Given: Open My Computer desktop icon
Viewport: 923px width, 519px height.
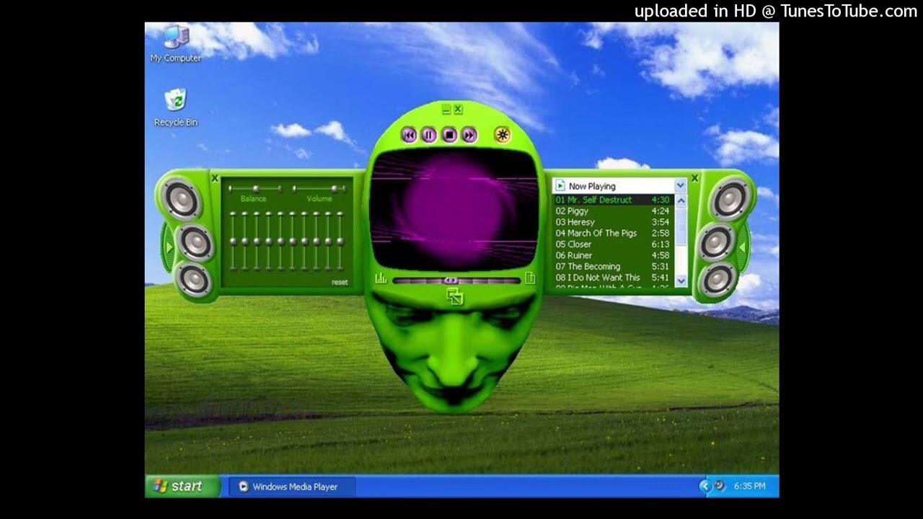Looking at the screenshot, I should pos(176,43).
